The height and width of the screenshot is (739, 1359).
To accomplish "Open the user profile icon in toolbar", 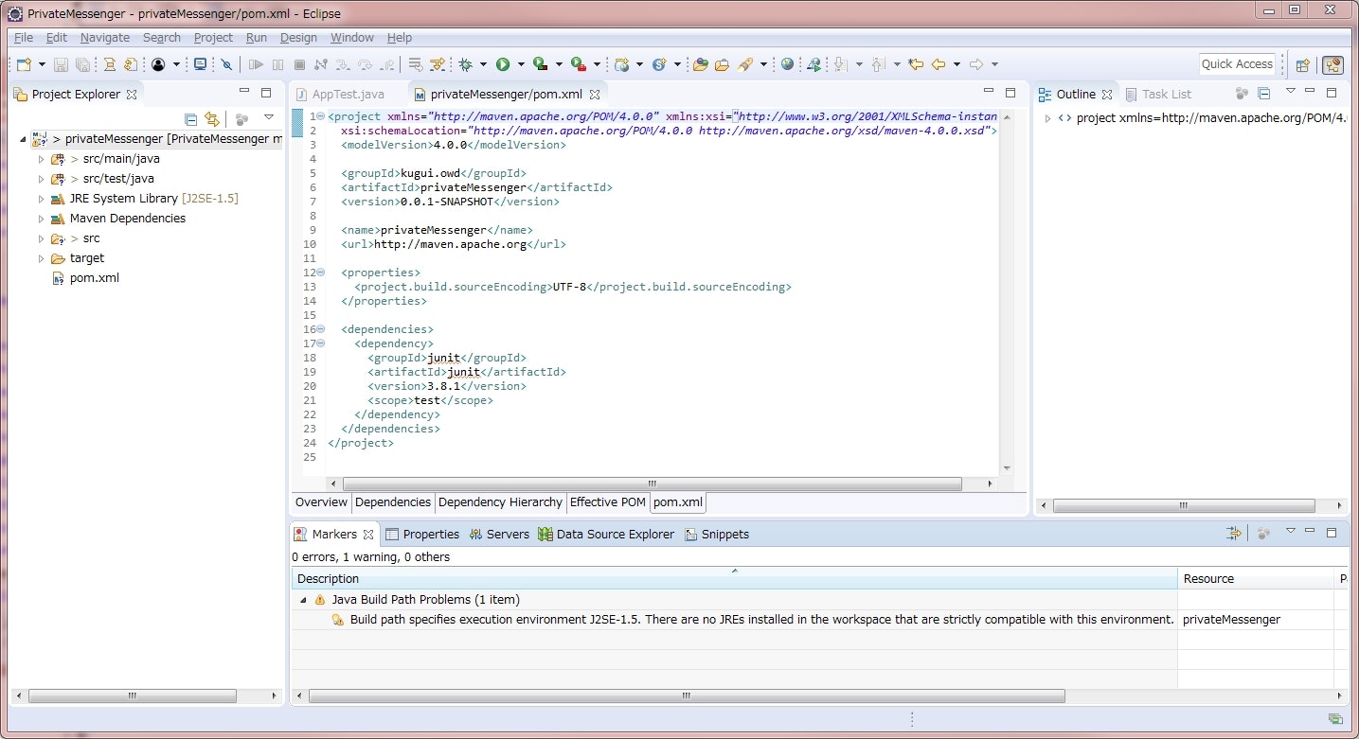I will click(x=157, y=64).
